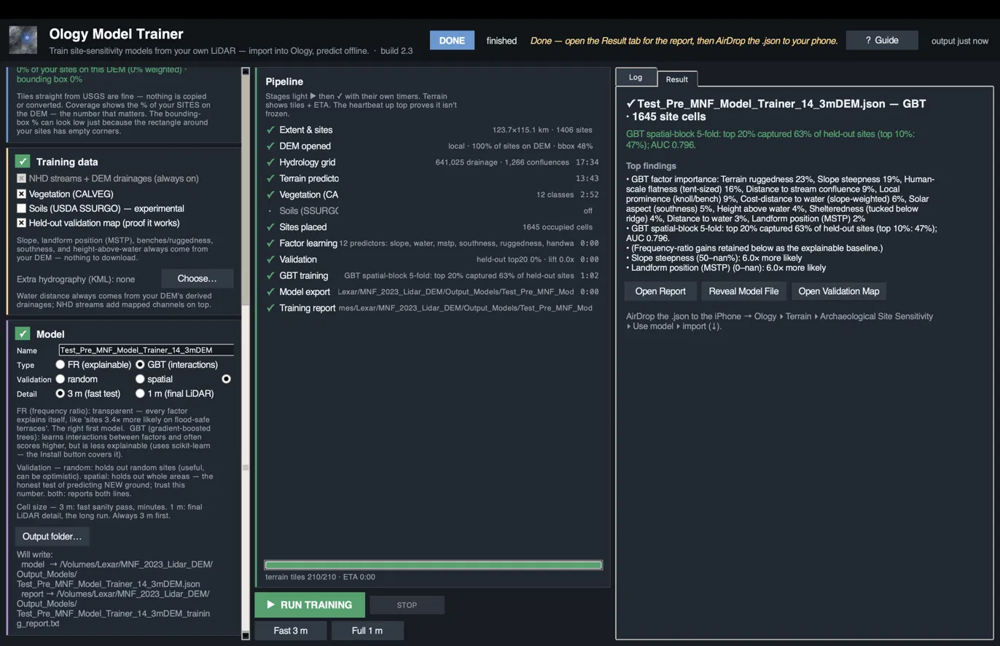Click the dot icon for skipped Soils stage
Screen dimensions: 1000x646
pyautogui.click(x=270, y=210)
